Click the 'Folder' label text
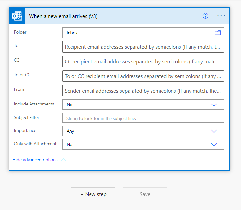Image resolution: width=241 pixels, height=210 pixels. coord(20,32)
